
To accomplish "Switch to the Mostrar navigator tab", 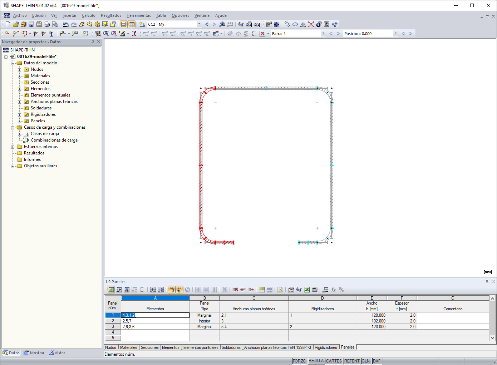I will tap(34, 353).
